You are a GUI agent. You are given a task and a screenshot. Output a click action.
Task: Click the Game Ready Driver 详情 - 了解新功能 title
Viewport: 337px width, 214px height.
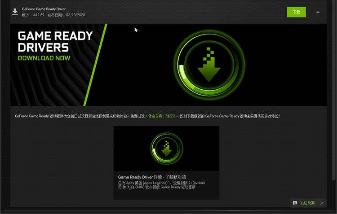point(152,177)
